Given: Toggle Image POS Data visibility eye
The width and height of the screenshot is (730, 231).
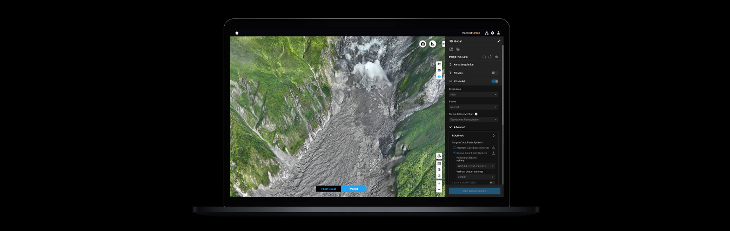Looking at the screenshot, I should pos(497,56).
